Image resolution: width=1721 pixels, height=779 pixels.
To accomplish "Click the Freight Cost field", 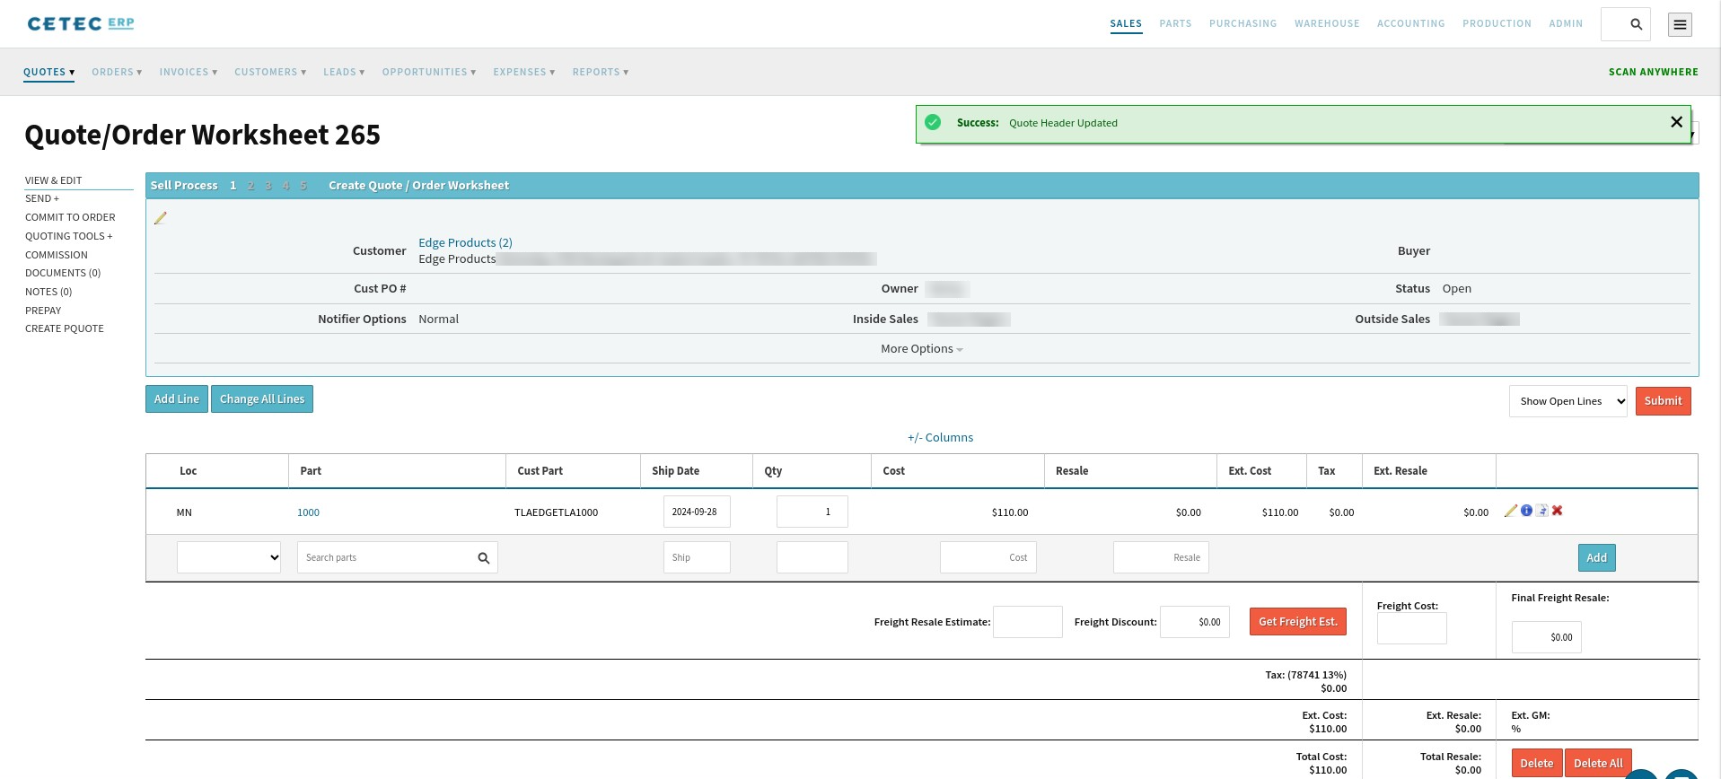I will pos(1412,628).
